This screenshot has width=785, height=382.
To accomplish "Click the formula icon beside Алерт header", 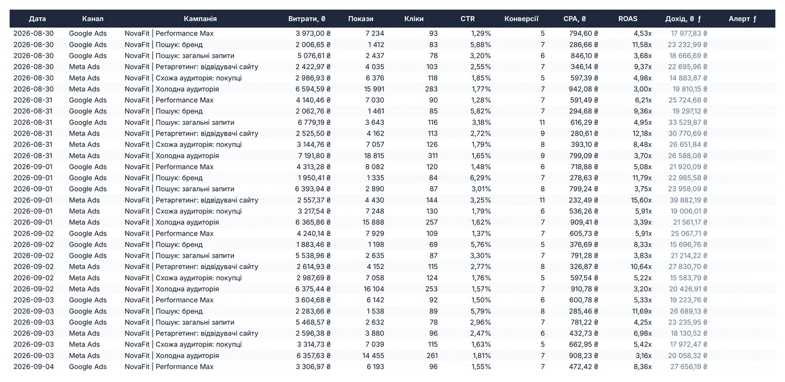I will [755, 19].
